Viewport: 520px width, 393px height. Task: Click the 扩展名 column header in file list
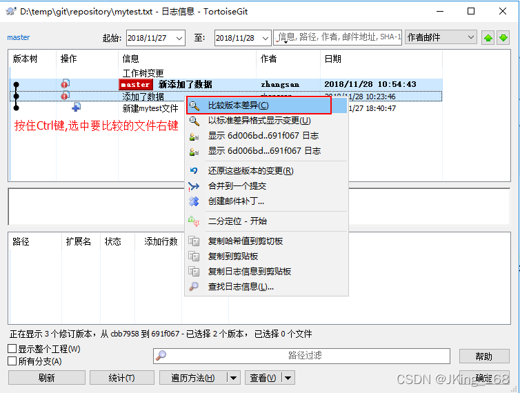click(x=81, y=241)
